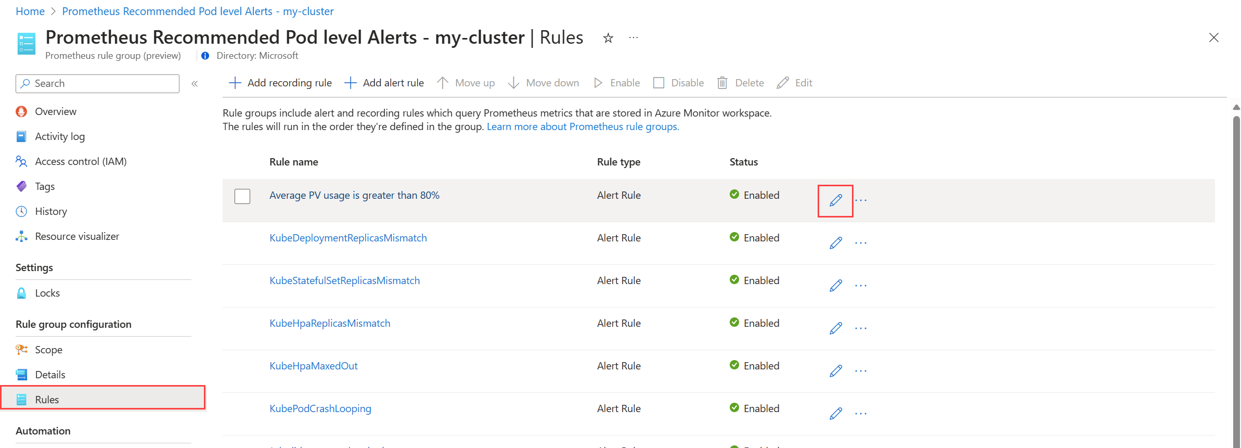Click the Disable checkbox button in toolbar
1241x448 pixels.
coord(659,83)
